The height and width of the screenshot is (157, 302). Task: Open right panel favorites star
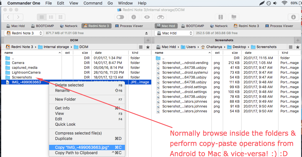tap(298, 47)
